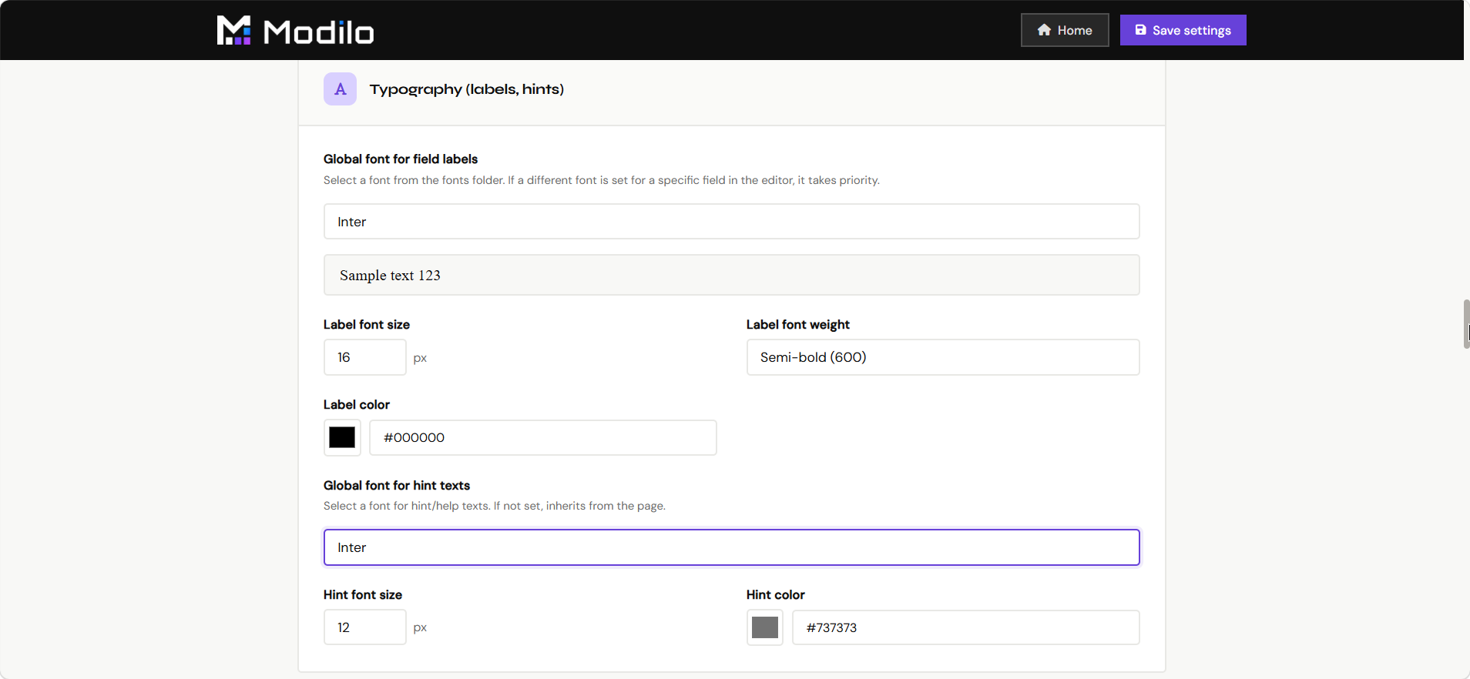
Task: Click the Label font weight heading
Action: coord(798,325)
